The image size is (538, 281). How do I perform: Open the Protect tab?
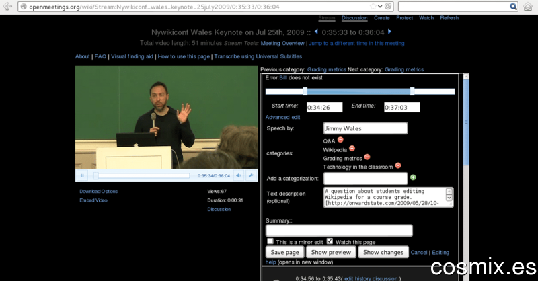click(x=405, y=18)
